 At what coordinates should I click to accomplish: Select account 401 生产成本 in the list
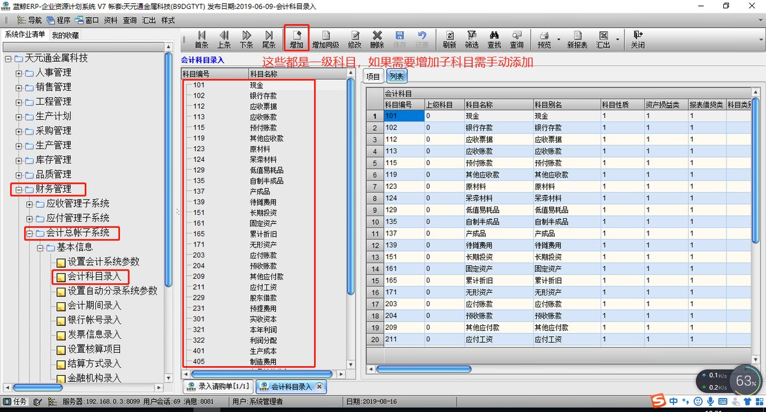(267, 351)
